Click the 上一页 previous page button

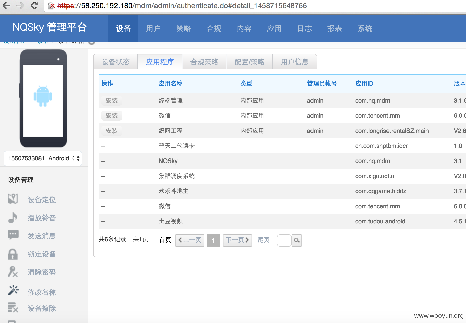pyautogui.click(x=190, y=240)
